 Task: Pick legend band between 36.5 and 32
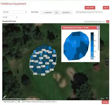(92, 43)
